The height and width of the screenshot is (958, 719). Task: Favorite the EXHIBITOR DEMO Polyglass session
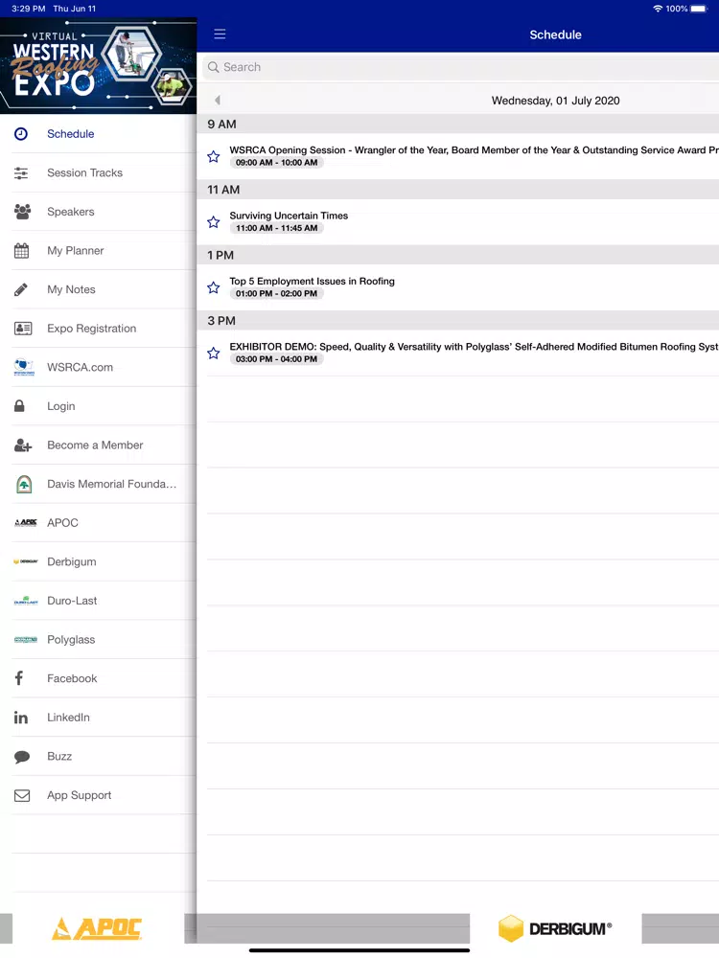[214, 353]
